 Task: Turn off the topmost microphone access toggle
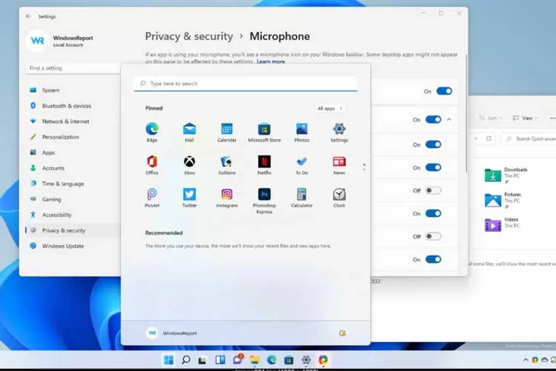tap(444, 91)
